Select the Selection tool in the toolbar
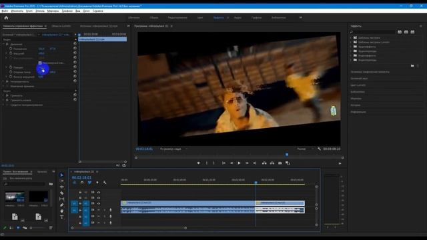Image resolution: width=427 pixels, height=240 pixels. [x=62, y=175]
